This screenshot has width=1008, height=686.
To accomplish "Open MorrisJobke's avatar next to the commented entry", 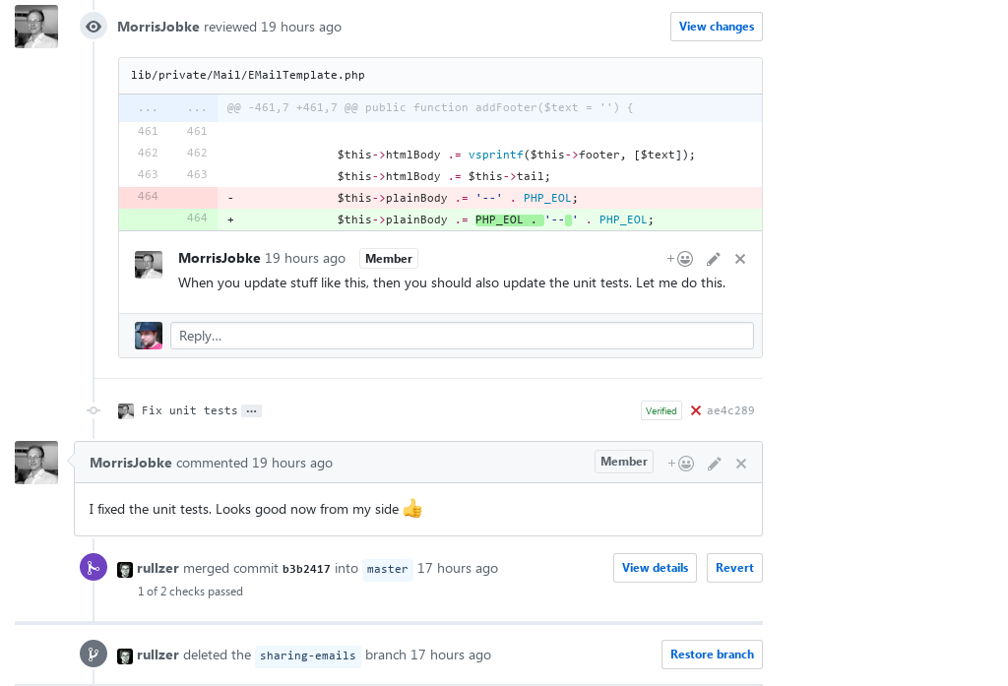I will [x=36, y=463].
